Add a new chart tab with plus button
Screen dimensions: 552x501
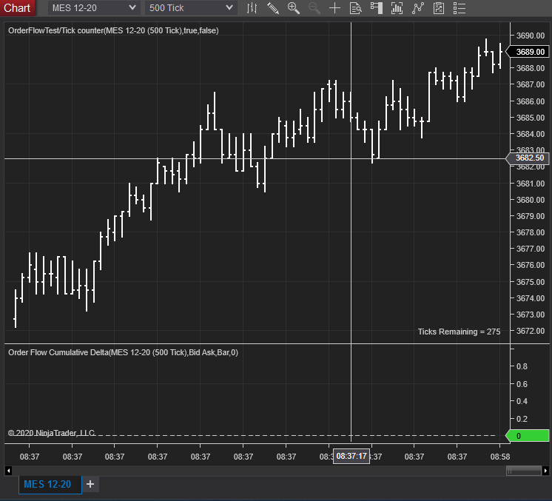pos(90,484)
